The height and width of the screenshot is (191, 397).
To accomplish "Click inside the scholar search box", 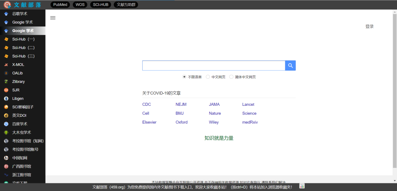I will pos(214,65).
